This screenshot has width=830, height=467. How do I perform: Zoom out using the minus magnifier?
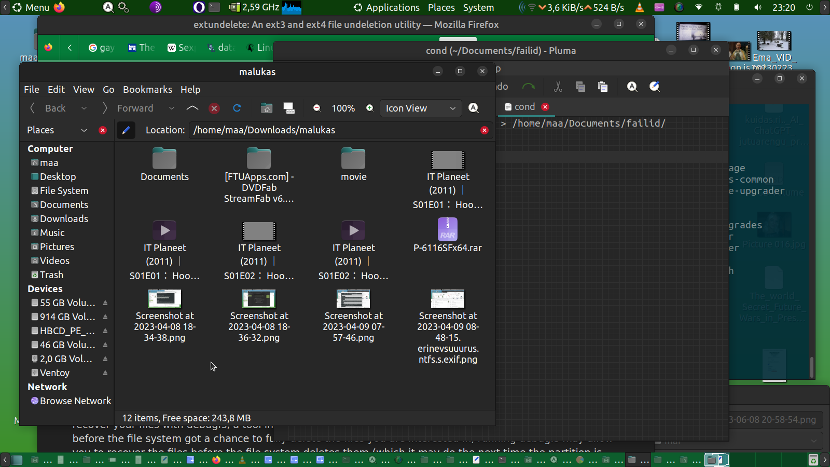point(317,108)
